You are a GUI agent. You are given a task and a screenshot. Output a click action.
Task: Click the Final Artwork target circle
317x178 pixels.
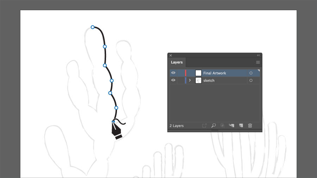(x=251, y=73)
